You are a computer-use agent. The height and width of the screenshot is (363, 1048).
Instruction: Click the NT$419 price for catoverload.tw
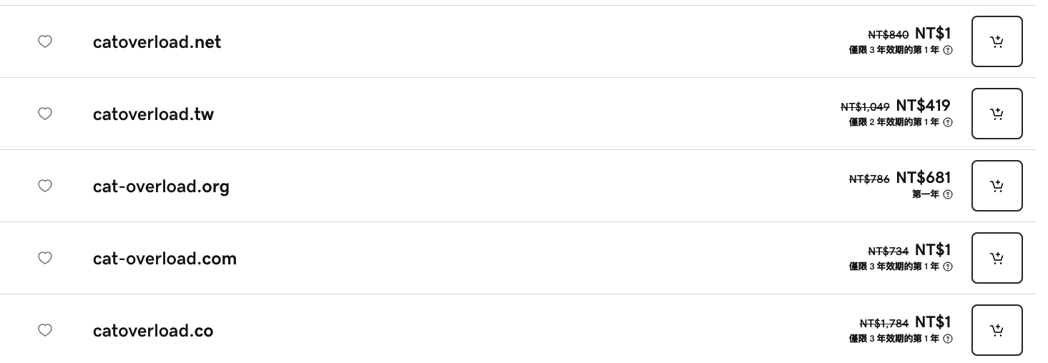pos(923,106)
